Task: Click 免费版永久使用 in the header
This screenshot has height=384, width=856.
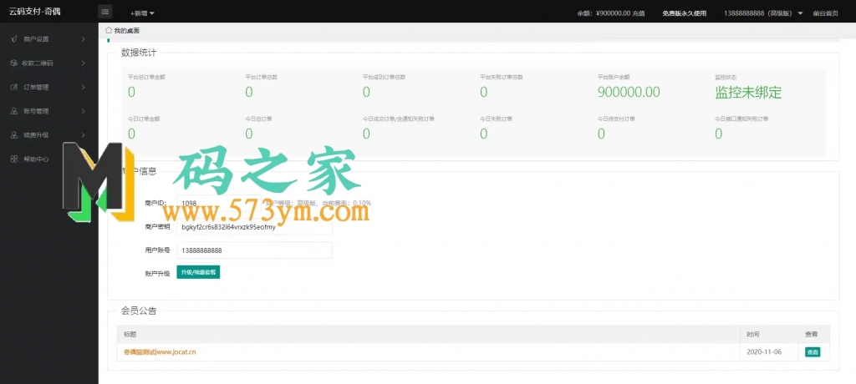Action: click(x=684, y=13)
